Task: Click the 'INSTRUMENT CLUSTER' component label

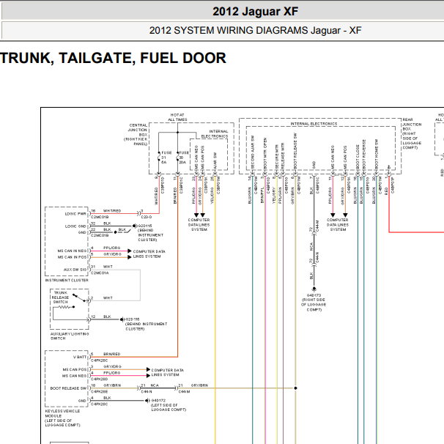Action: 67,280
